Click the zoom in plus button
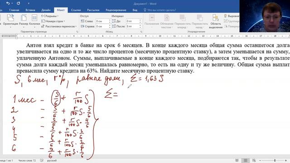The image size is (290, 163). (286, 160)
